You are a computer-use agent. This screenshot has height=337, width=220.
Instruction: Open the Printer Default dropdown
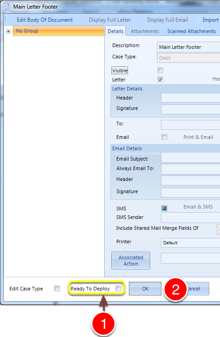pyautogui.click(x=190, y=242)
